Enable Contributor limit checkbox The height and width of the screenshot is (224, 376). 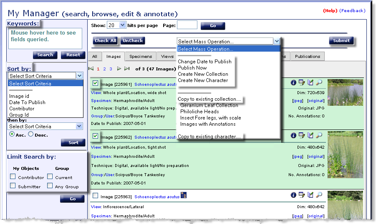(x=13, y=177)
